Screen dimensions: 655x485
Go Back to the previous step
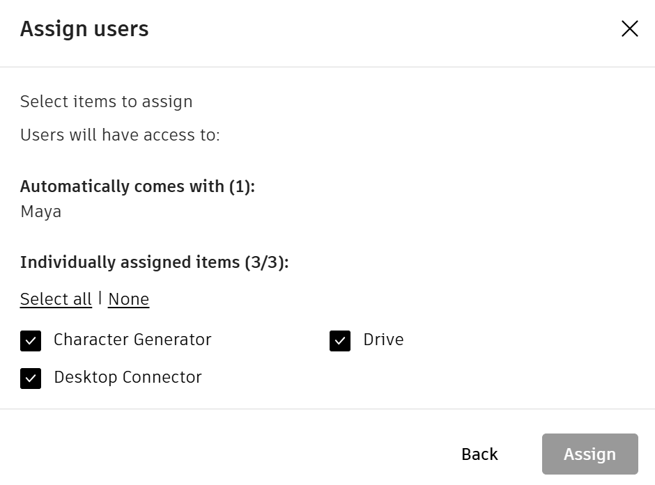(x=479, y=454)
